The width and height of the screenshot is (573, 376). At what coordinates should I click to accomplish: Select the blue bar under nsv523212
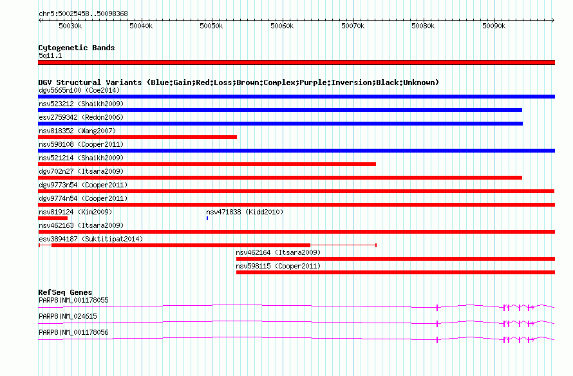tap(280, 110)
